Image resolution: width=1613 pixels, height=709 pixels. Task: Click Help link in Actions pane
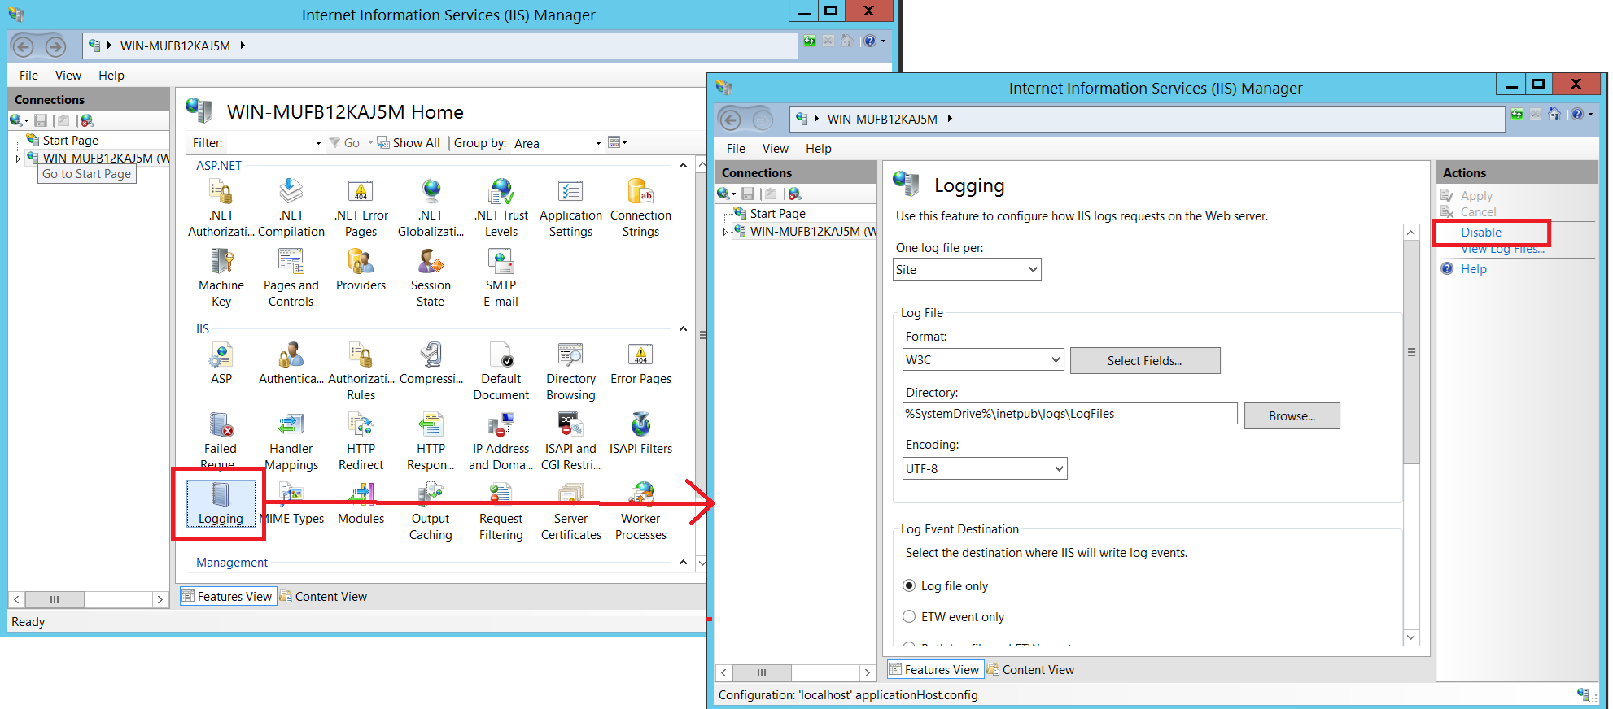(x=1473, y=268)
